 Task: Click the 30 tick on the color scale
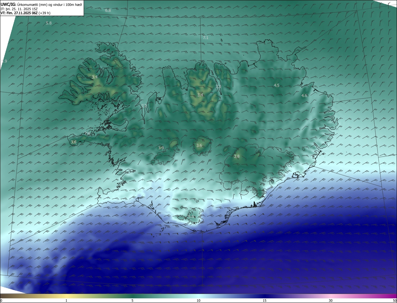coord(331,301)
